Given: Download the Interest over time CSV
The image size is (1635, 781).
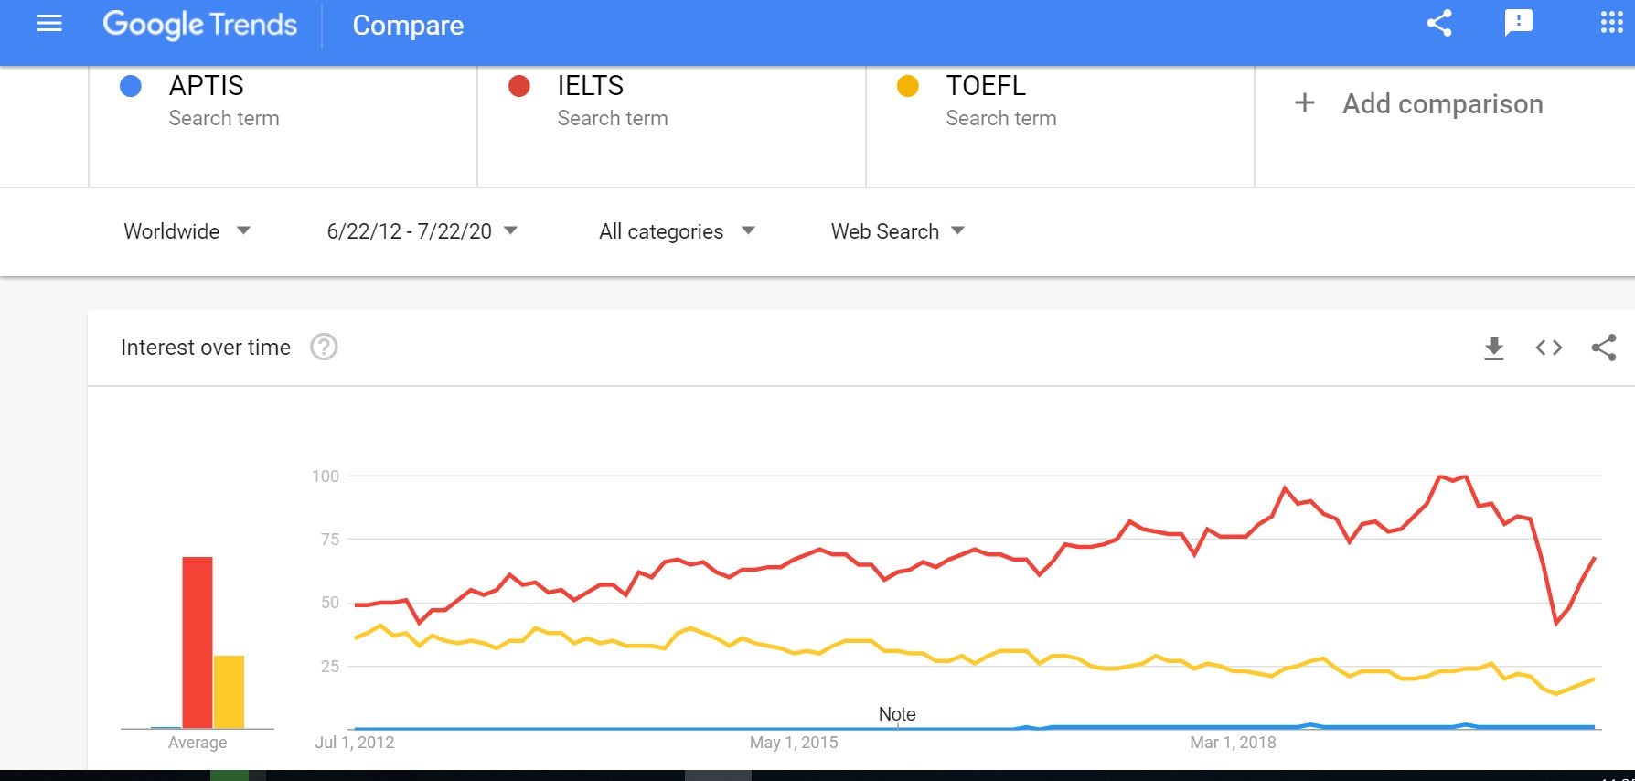Looking at the screenshot, I should point(1494,348).
